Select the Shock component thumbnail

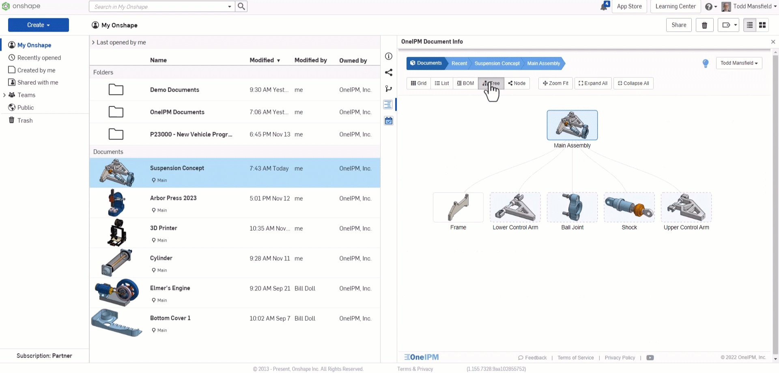click(x=629, y=208)
